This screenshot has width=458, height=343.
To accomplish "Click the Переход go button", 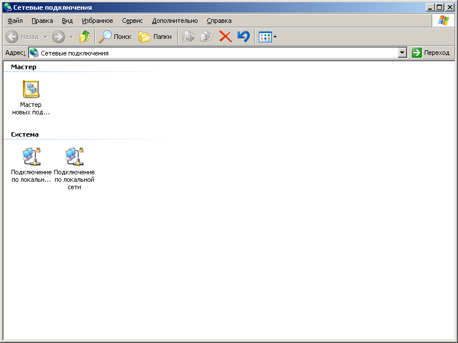I will (431, 53).
